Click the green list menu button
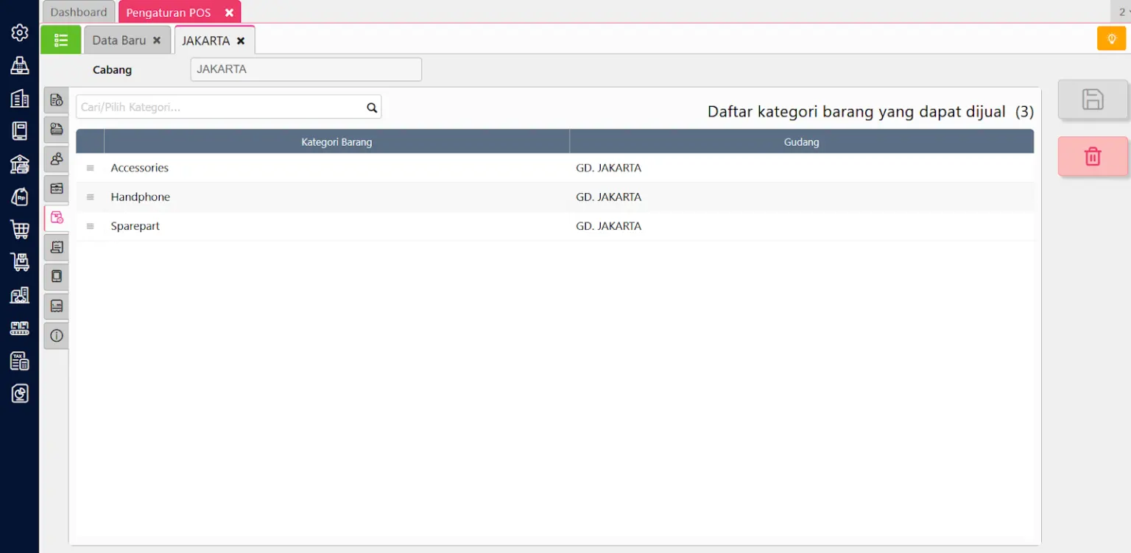Viewport: 1131px width, 553px height. pos(60,40)
